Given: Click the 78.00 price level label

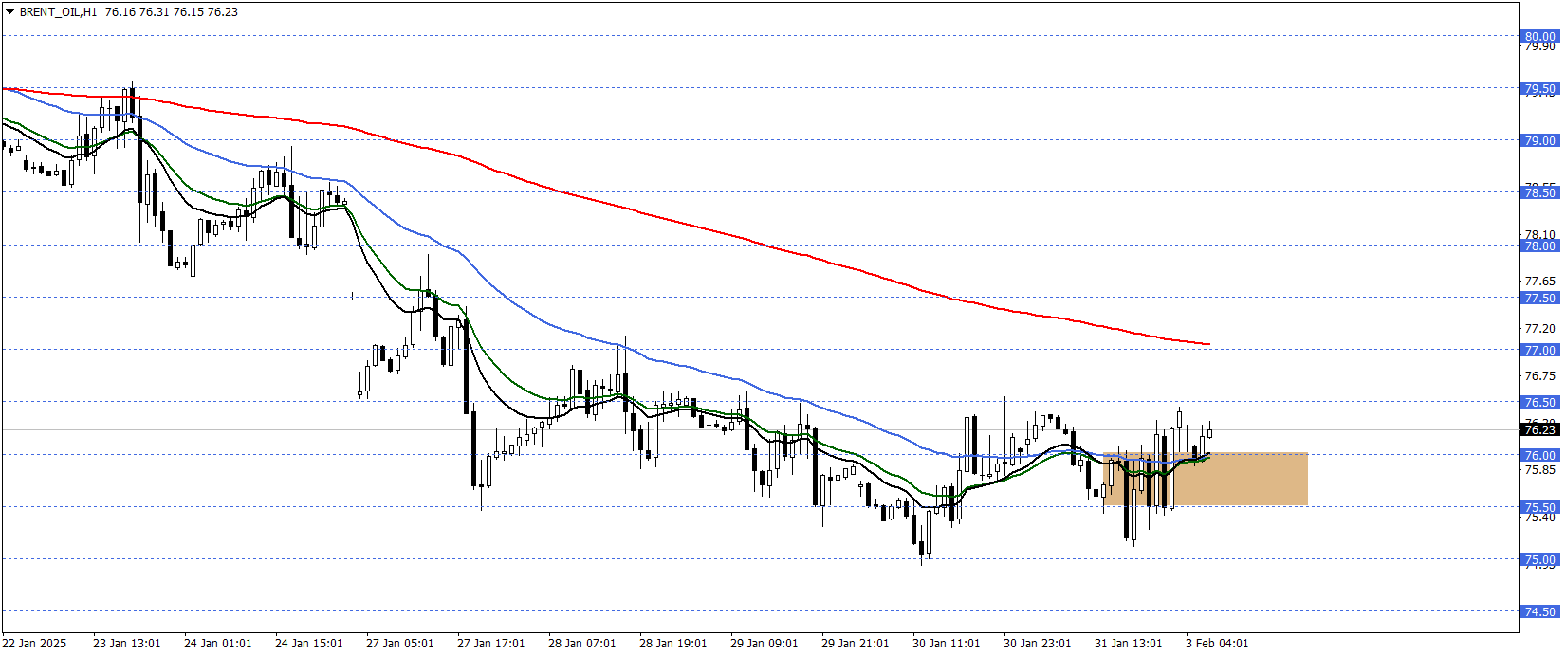Looking at the screenshot, I should pyautogui.click(x=1539, y=246).
